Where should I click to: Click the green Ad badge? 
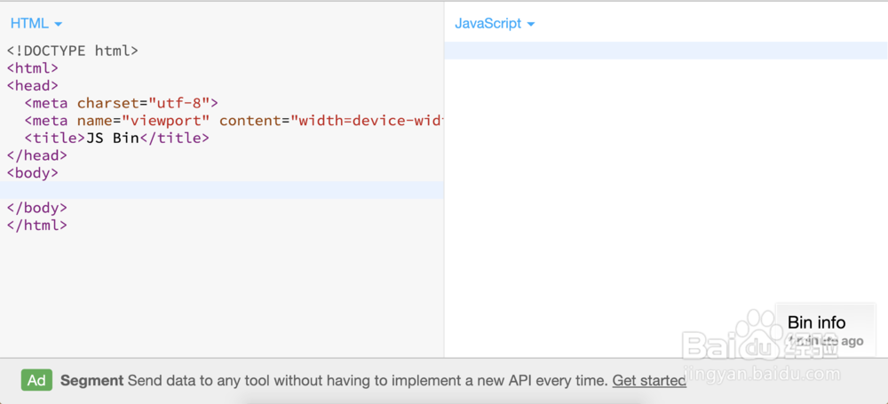coord(36,380)
